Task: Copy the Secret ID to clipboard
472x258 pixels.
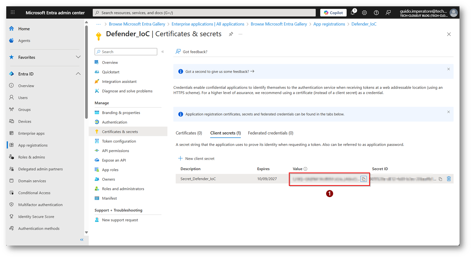Action: click(x=441, y=179)
